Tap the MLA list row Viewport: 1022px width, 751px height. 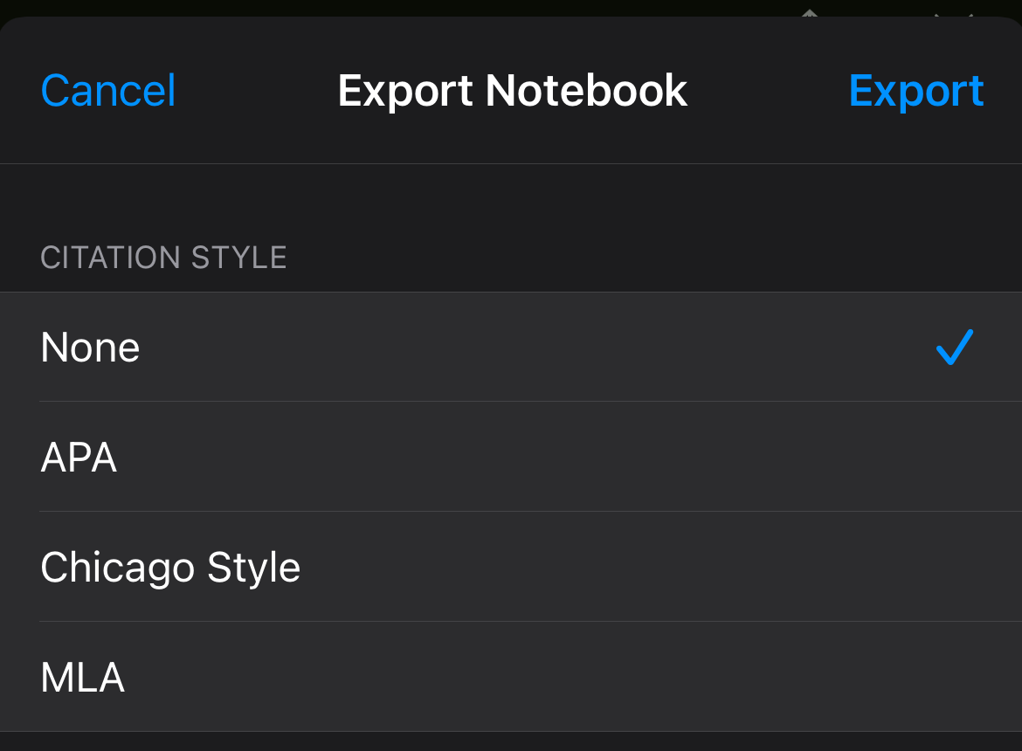511,678
